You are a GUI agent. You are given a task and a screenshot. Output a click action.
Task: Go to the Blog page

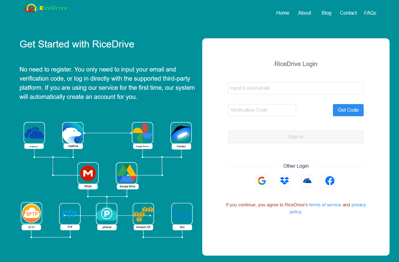(x=327, y=13)
